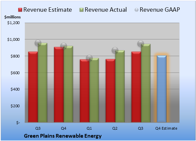Click the red estimate bar above Q1
The image size is (196, 141).
[x=85, y=91]
